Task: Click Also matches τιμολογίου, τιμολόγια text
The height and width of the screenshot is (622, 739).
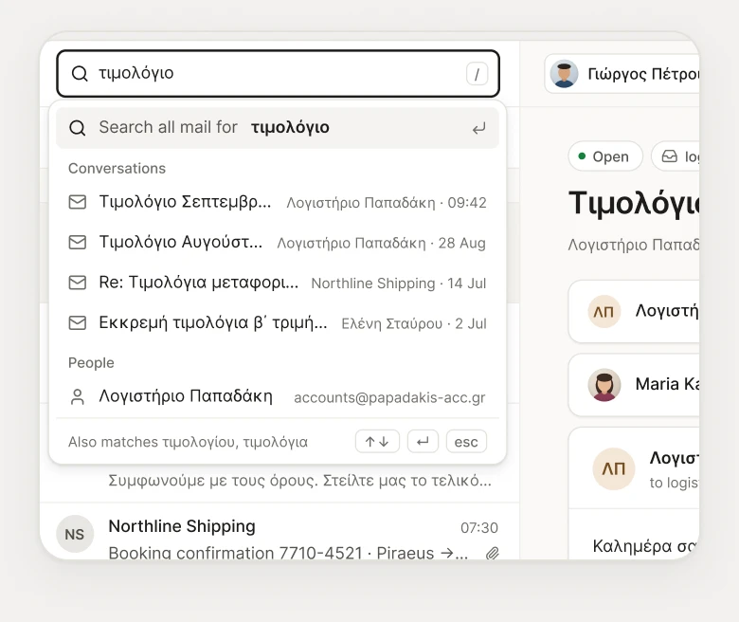Action: 188,442
